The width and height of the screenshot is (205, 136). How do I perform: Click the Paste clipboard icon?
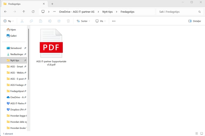point(40,21)
